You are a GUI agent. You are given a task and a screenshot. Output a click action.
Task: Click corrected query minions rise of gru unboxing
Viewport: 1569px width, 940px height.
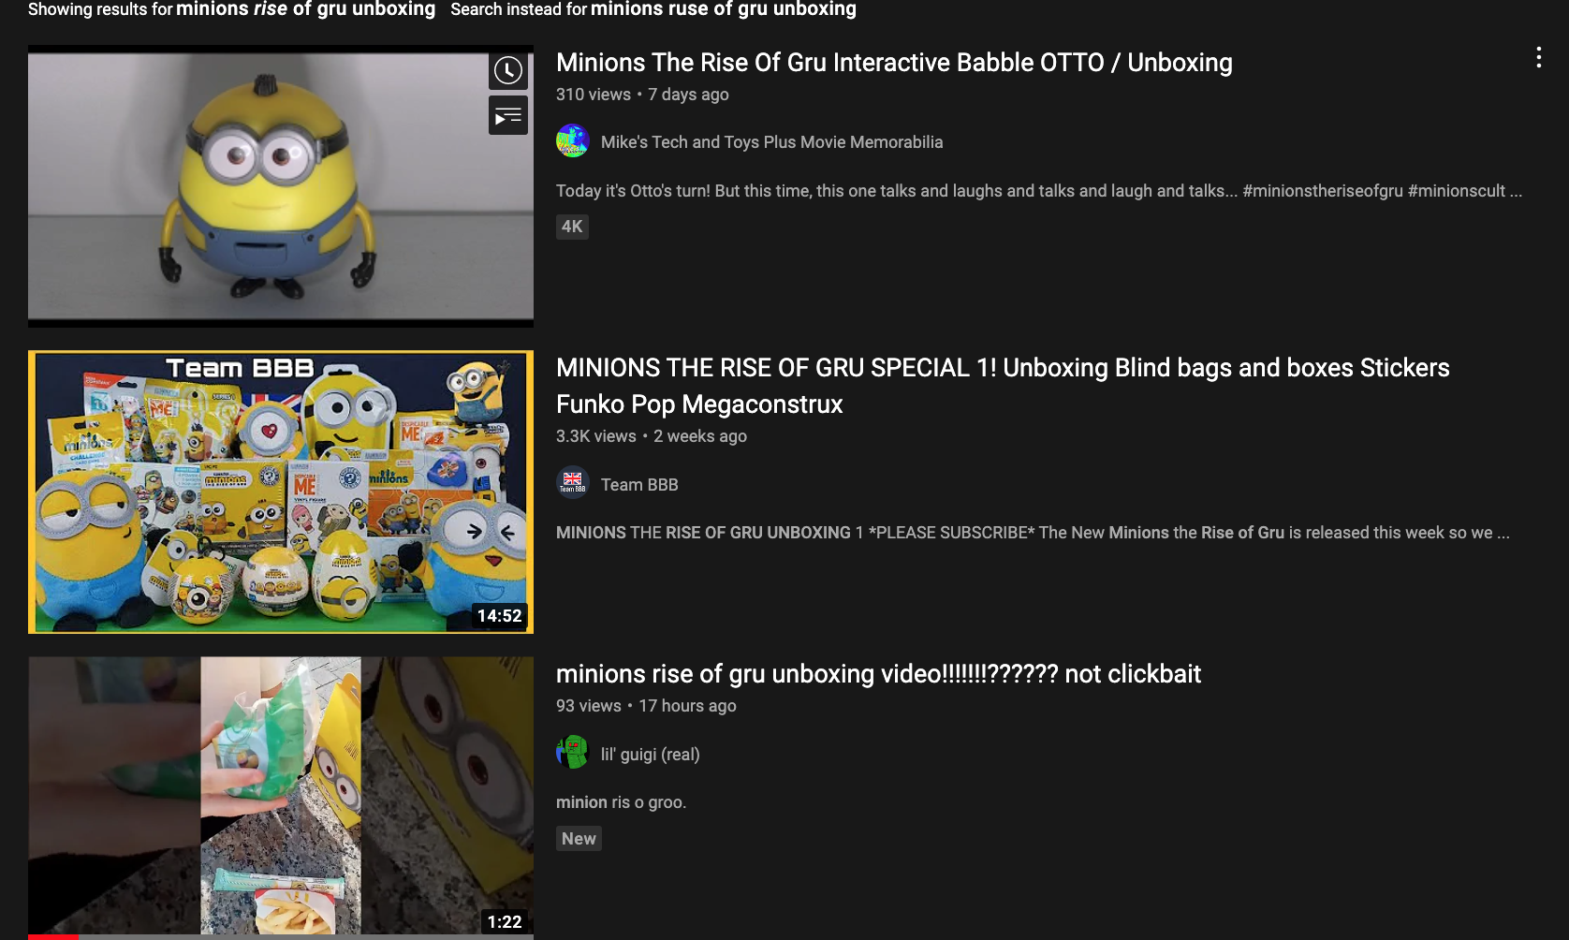pyautogui.click(x=305, y=9)
